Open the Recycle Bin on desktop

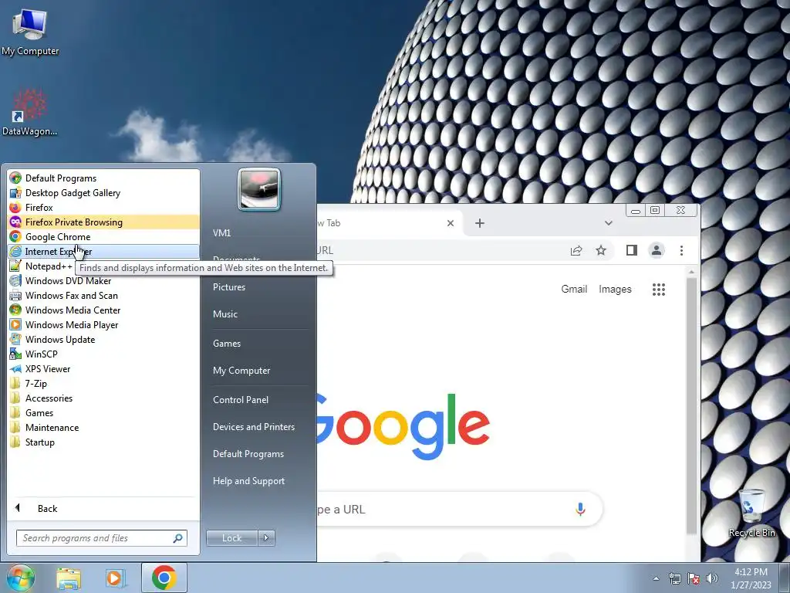tap(751, 513)
